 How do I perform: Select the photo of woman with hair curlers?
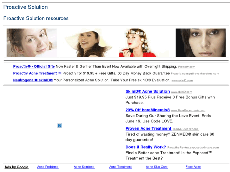[x=144, y=43]
